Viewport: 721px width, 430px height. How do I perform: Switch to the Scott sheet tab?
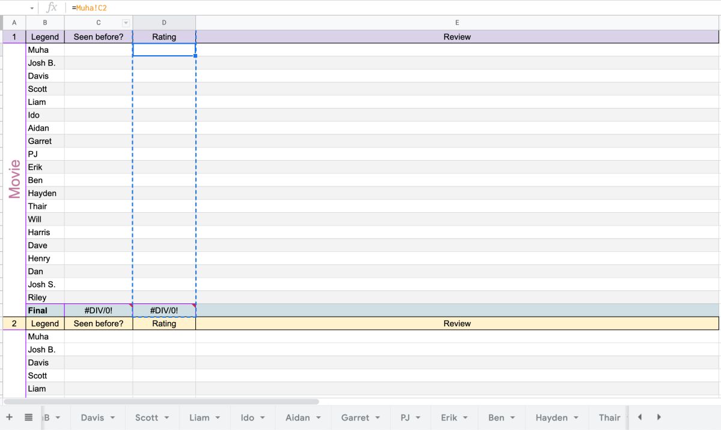click(x=147, y=417)
